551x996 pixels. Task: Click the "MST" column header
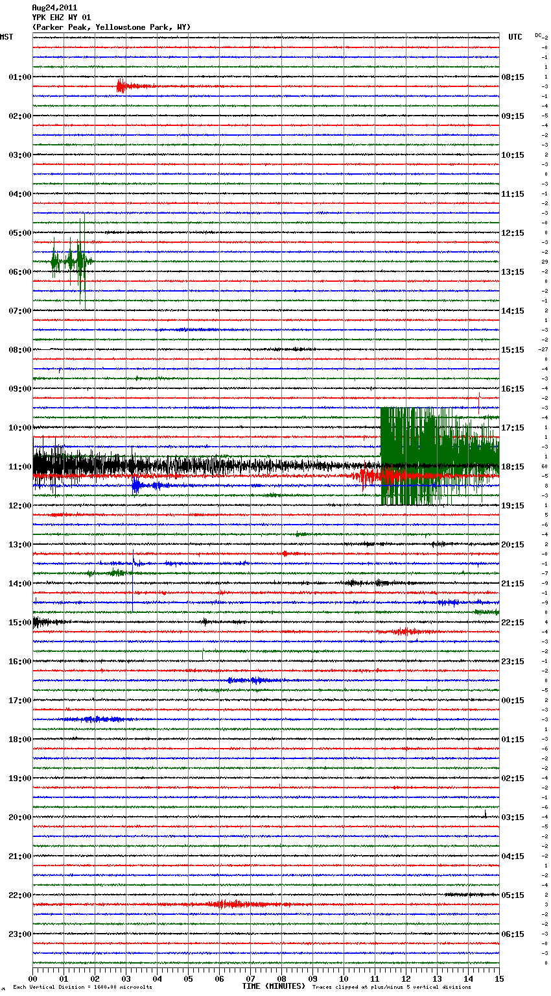6,37
